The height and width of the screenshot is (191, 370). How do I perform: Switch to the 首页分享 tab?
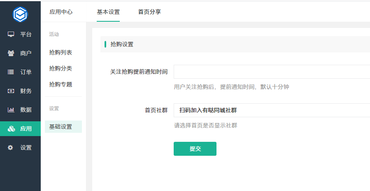click(x=149, y=12)
